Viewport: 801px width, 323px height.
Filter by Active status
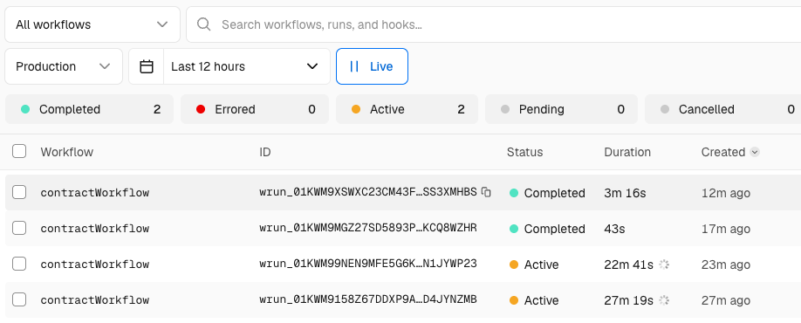click(407, 109)
